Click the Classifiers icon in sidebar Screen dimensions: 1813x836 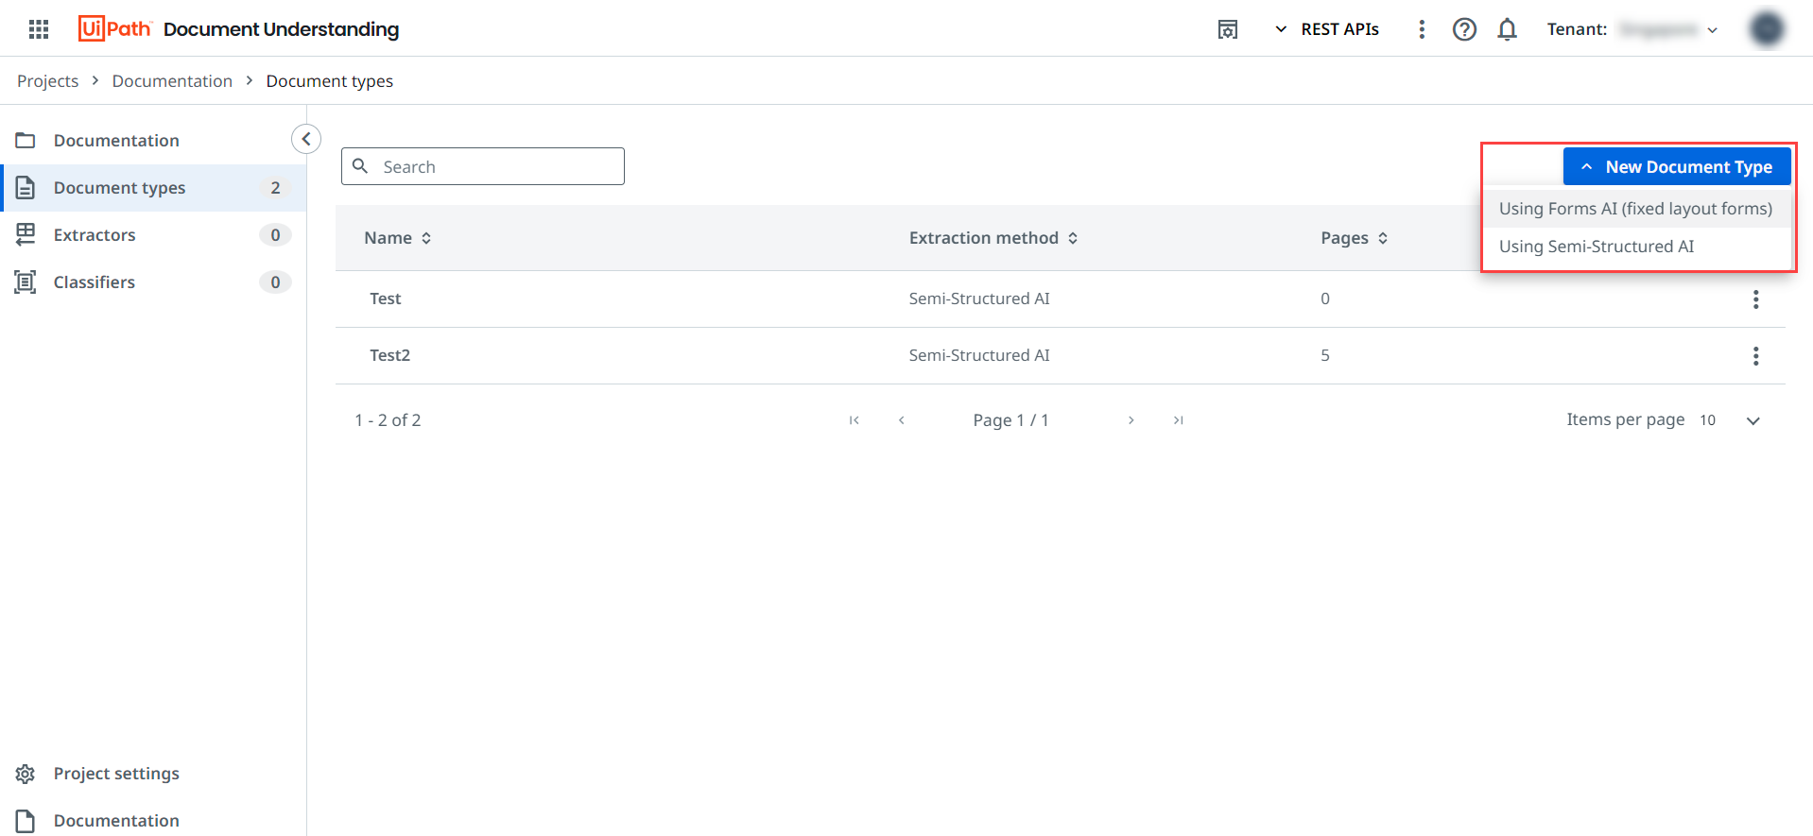pos(26,282)
